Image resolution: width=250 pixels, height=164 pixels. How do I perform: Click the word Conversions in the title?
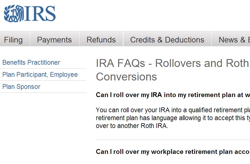[127, 77]
